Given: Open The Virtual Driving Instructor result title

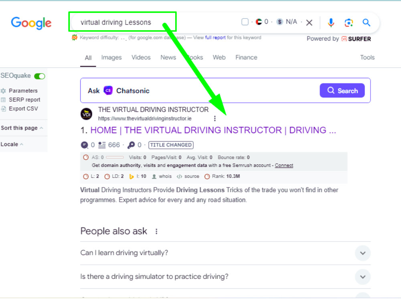Looking at the screenshot, I should 213,130.
